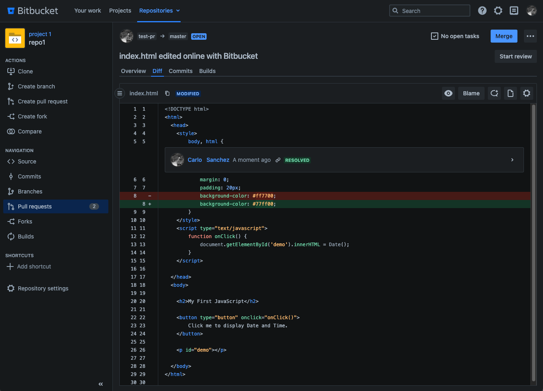This screenshot has width=543, height=391.
Task: Click the search magnifier icon
Action: [x=395, y=11]
